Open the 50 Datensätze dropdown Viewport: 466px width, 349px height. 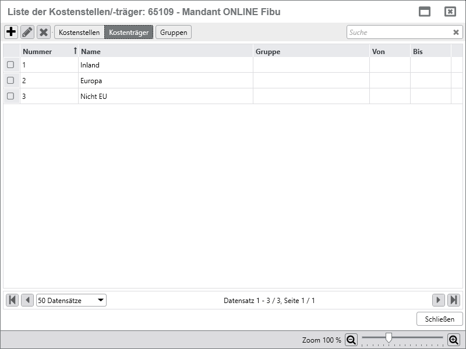coord(71,301)
